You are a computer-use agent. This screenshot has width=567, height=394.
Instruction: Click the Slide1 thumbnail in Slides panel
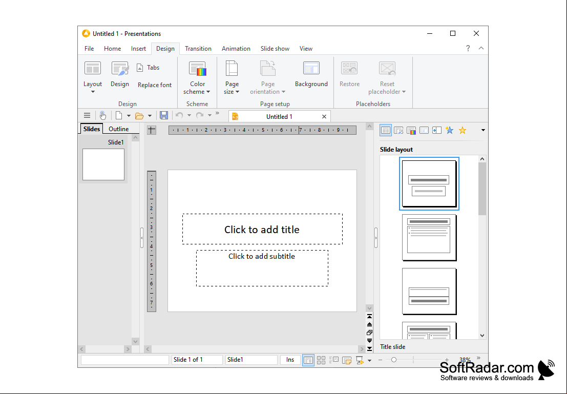(103, 164)
